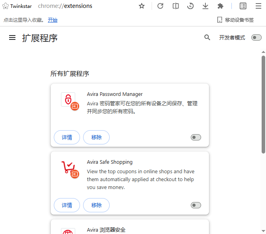The image size is (266, 234).
Task: Click the vertical scrollbar thumb
Action: coord(263,105)
